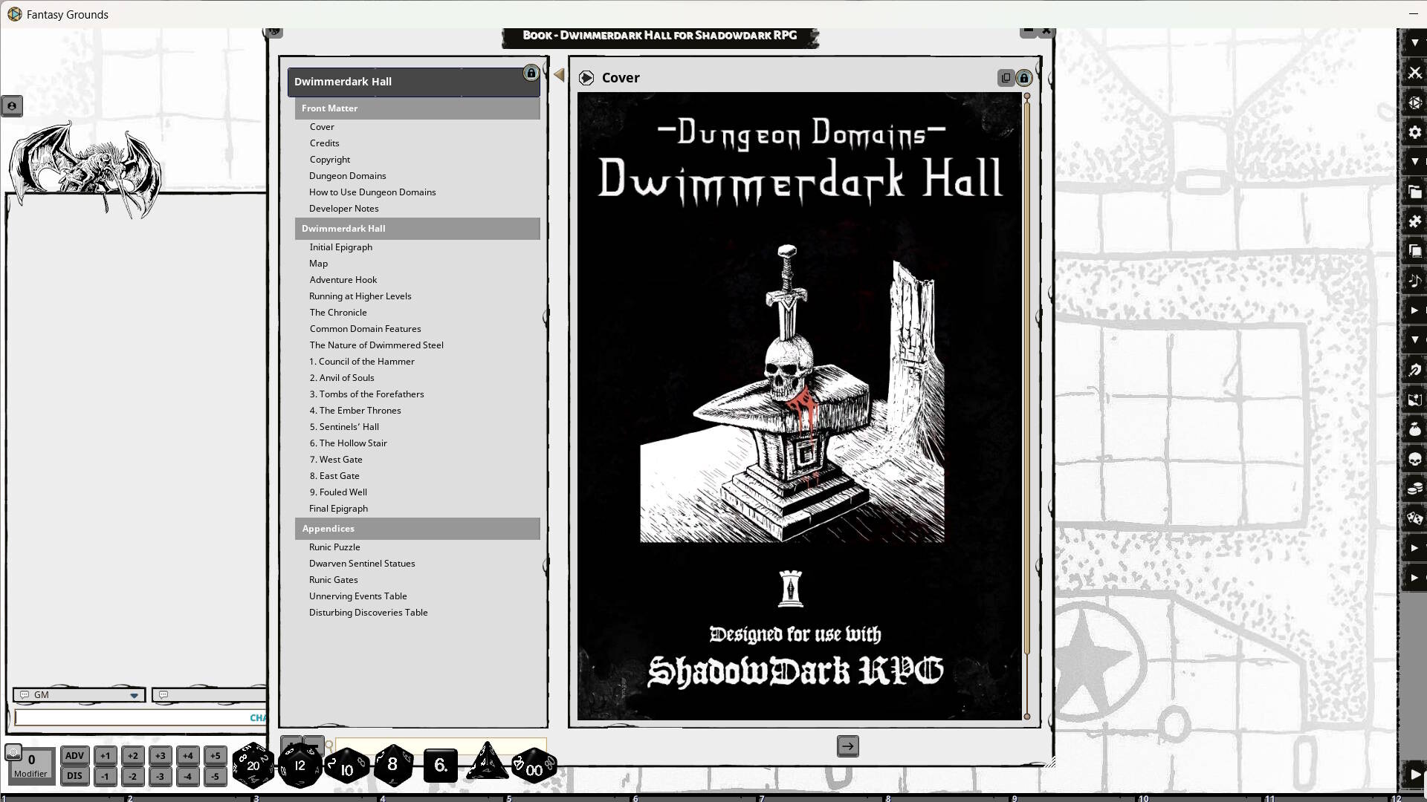The image size is (1427, 802).
Task: Roll the d12 die
Action: pos(300,766)
